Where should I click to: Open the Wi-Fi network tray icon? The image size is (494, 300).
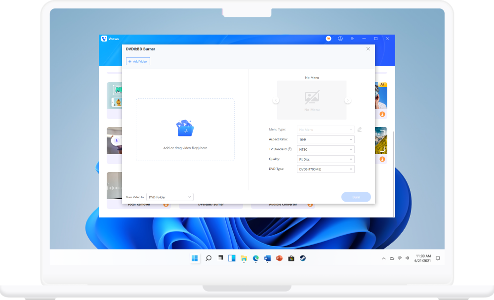[400, 258]
